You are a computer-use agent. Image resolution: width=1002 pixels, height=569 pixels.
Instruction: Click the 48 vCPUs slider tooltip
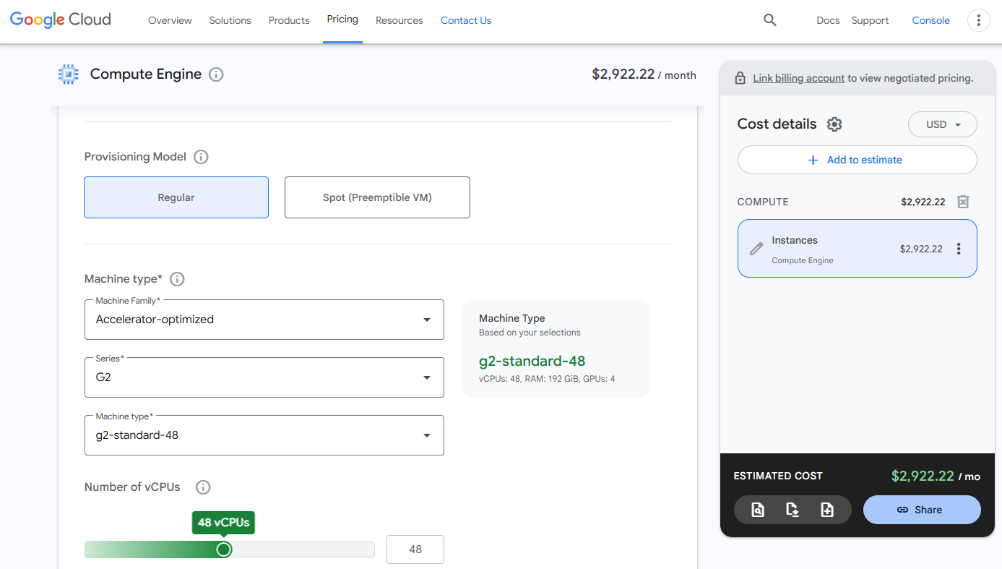tap(223, 523)
